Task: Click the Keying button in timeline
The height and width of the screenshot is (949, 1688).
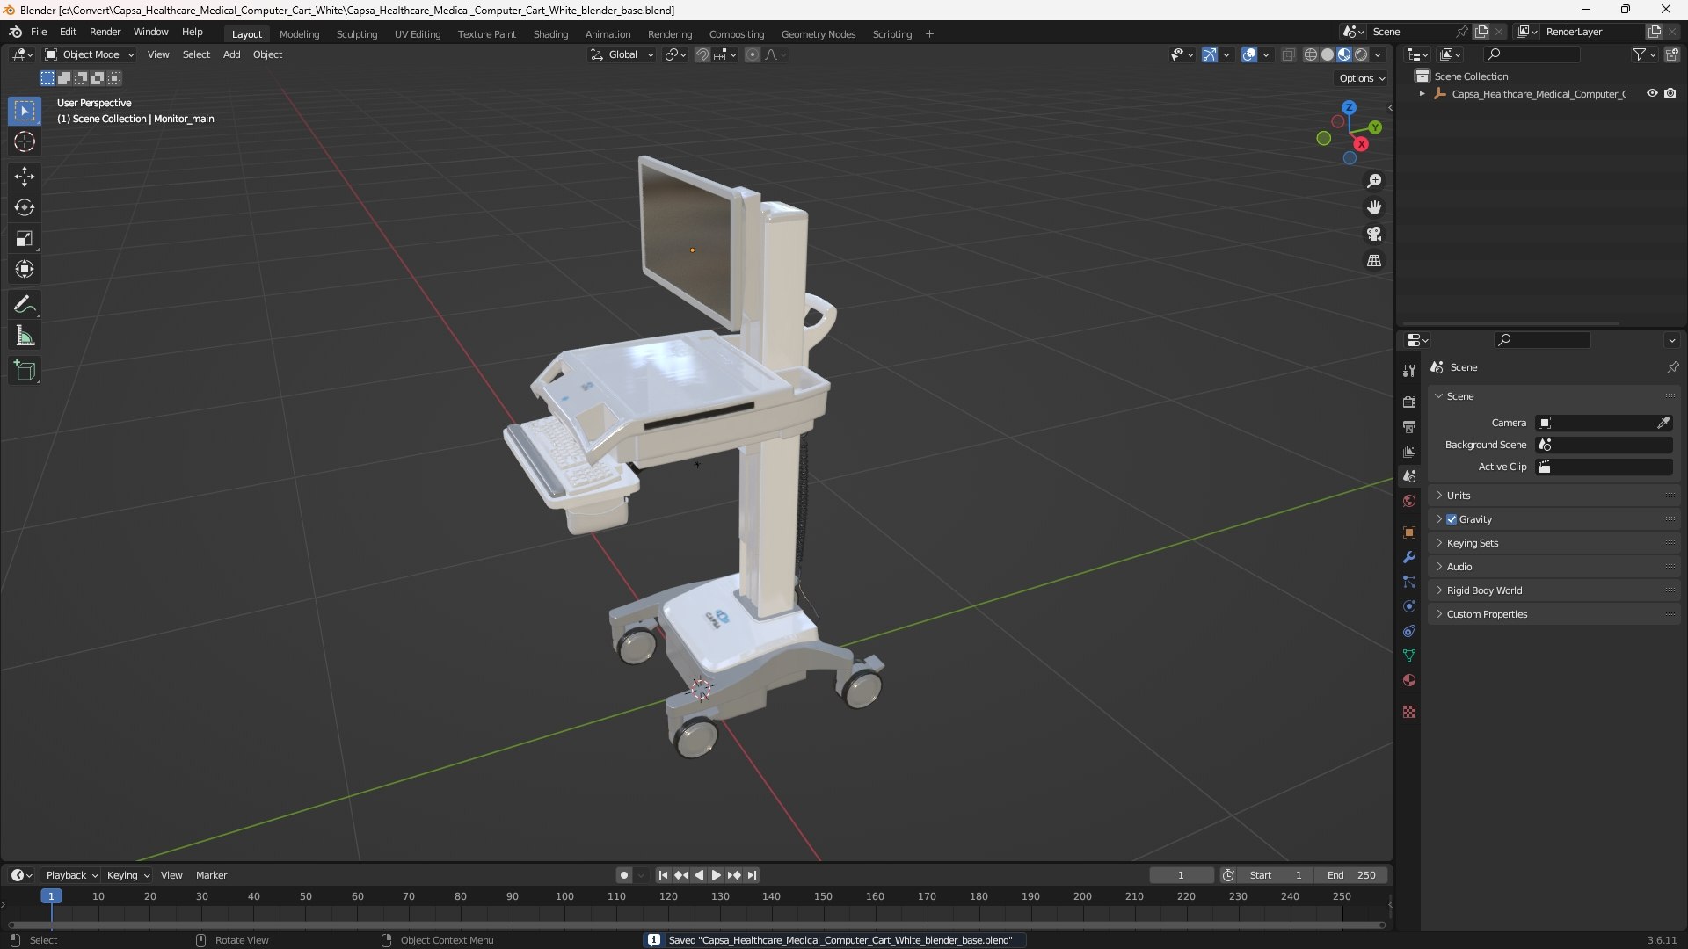Action: (x=127, y=875)
